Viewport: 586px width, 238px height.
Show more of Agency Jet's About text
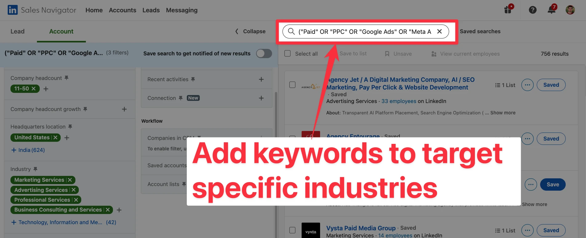pos(503,113)
